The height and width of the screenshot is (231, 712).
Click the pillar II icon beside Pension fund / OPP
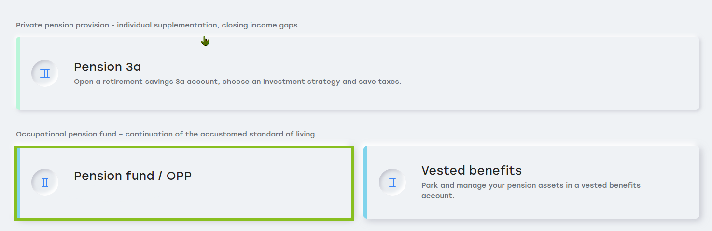click(45, 182)
